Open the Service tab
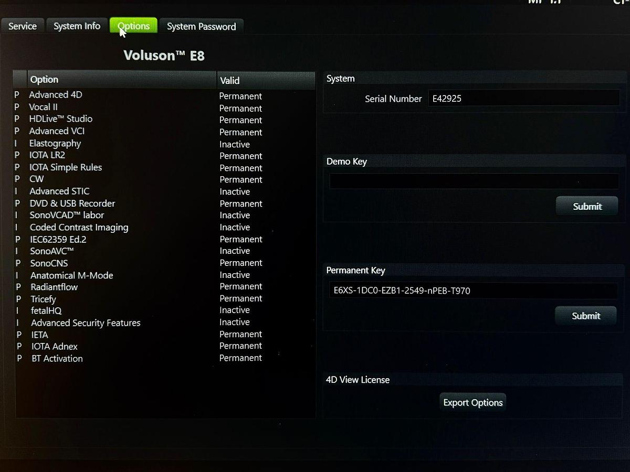Image resolution: width=630 pixels, height=472 pixels. click(23, 26)
